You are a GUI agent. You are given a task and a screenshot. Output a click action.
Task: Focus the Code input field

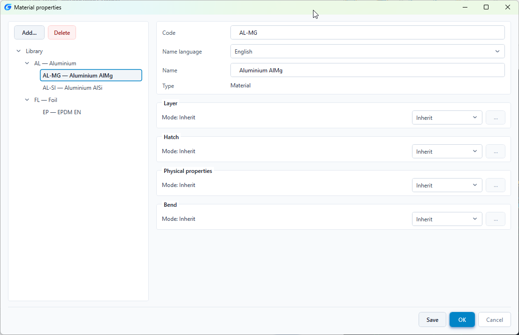367,32
